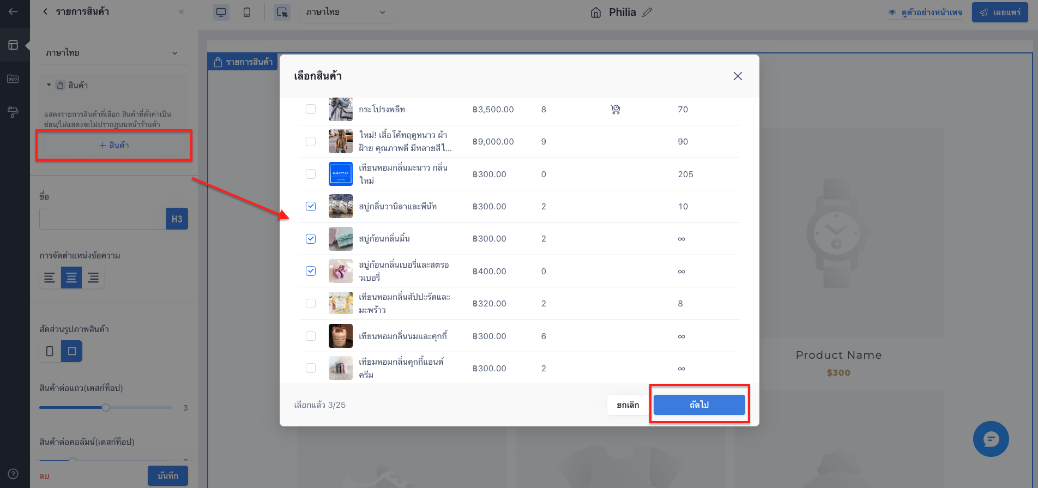Close the เลือกสินค้า dialog

pyautogui.click(x=738, y=76)
